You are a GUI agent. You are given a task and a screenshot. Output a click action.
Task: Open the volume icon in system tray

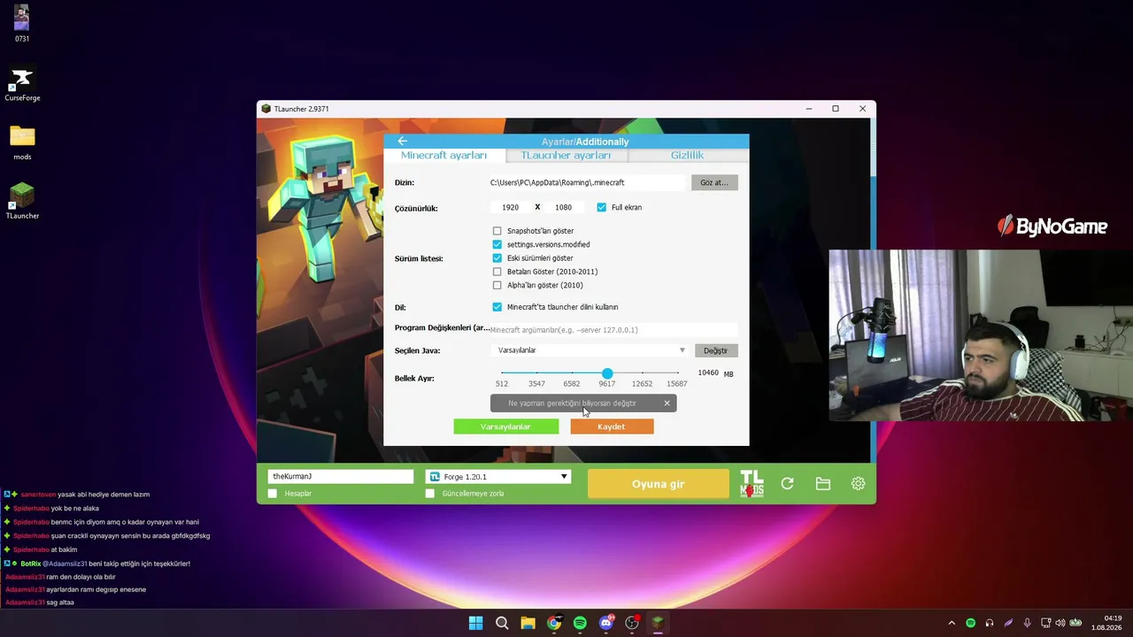click(x=1060, y=623)
